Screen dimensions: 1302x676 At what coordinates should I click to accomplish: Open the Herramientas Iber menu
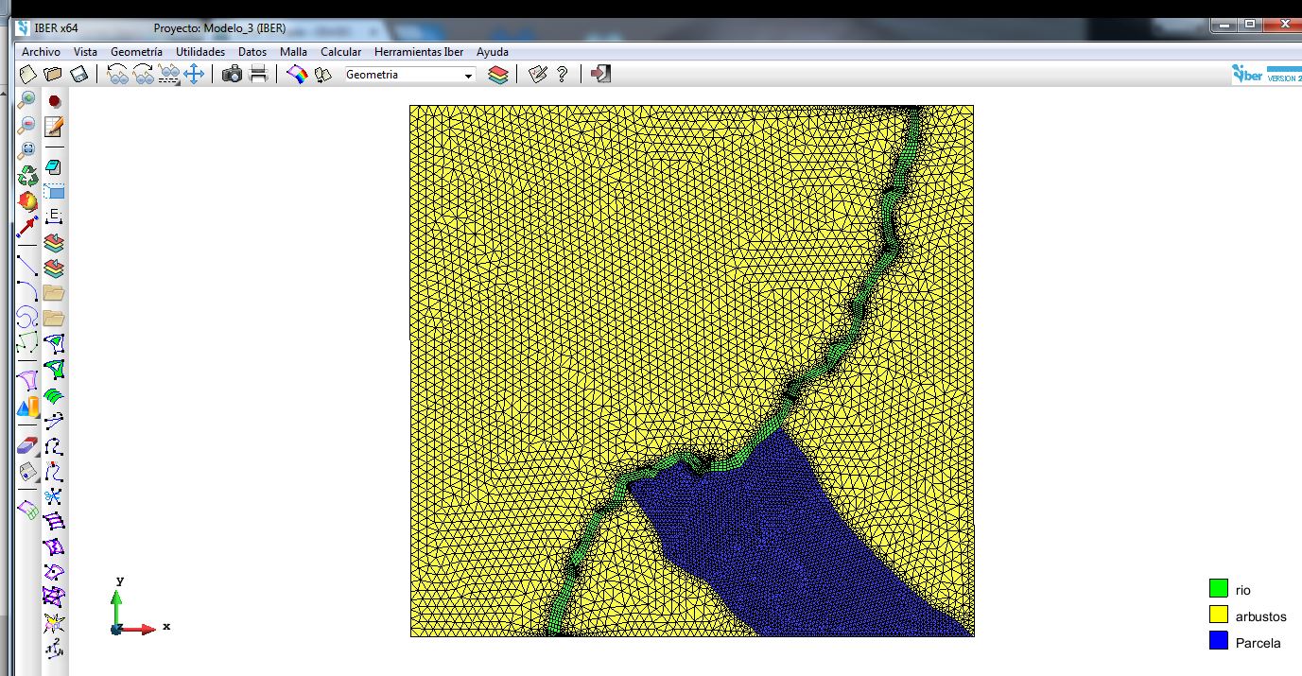pyautogui.click(x=419, y=52)
